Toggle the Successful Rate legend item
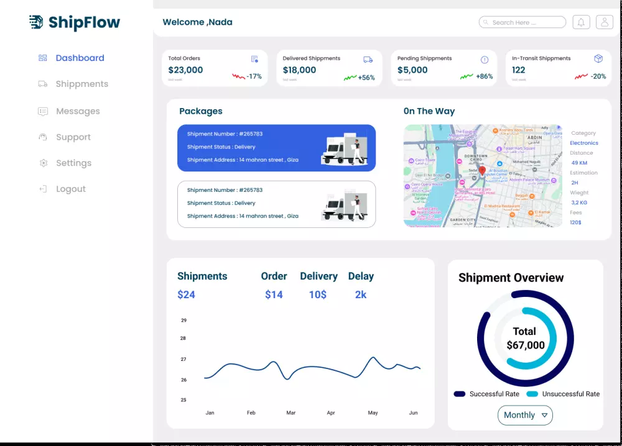 [x=486, y=394]
